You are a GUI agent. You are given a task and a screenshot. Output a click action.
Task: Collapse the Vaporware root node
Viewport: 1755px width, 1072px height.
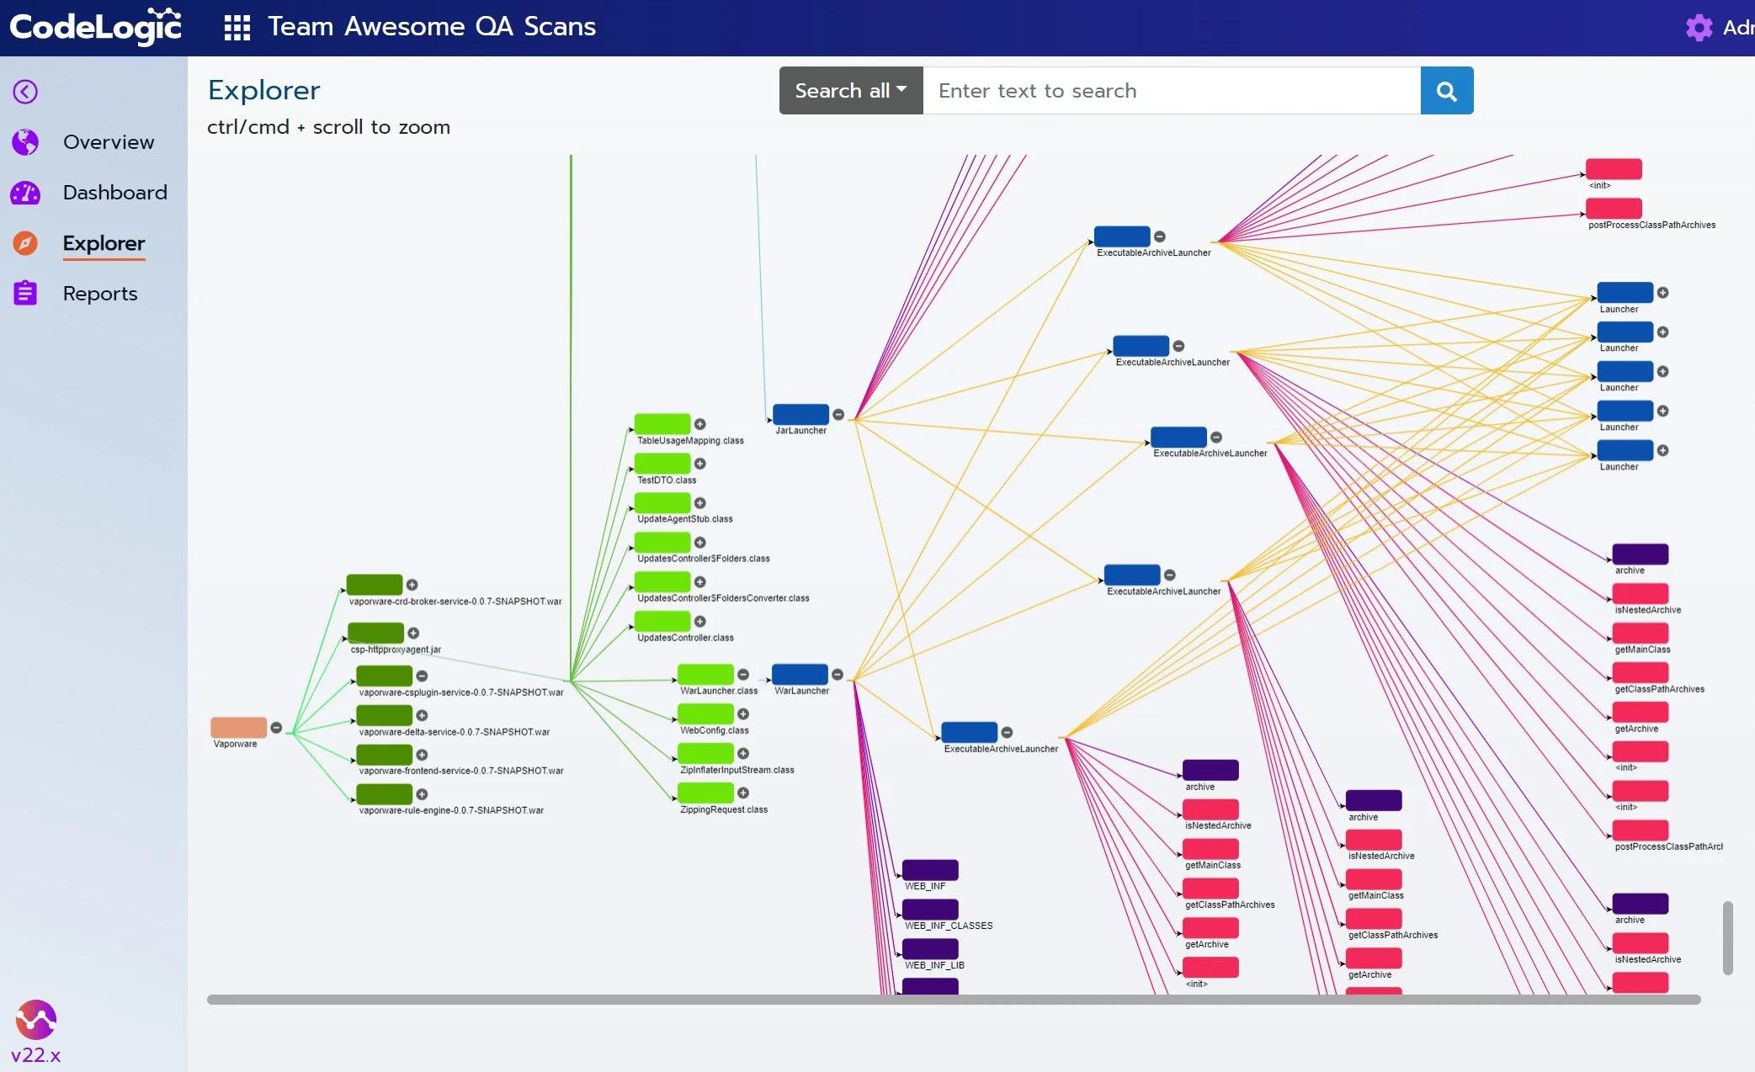(x=276, y=728)
